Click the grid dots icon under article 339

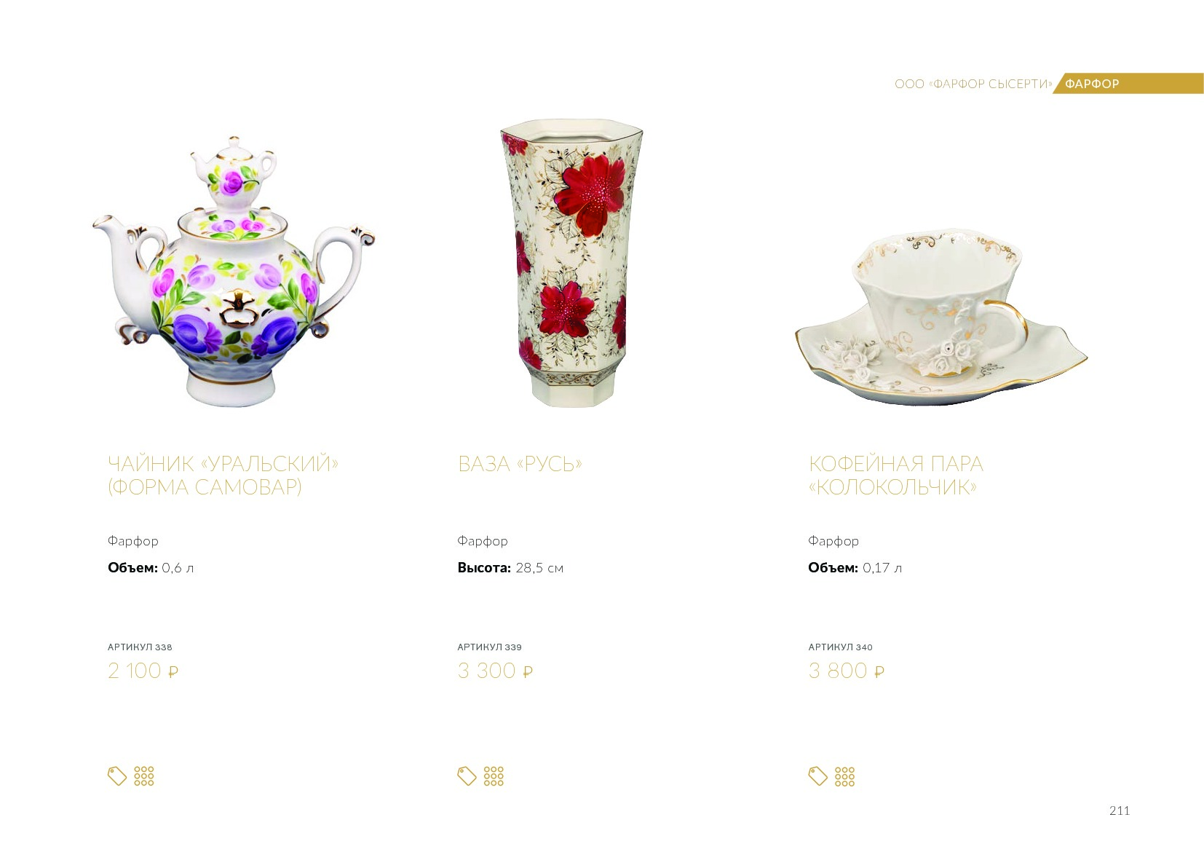pyautogui.click(x=494, y=776)
